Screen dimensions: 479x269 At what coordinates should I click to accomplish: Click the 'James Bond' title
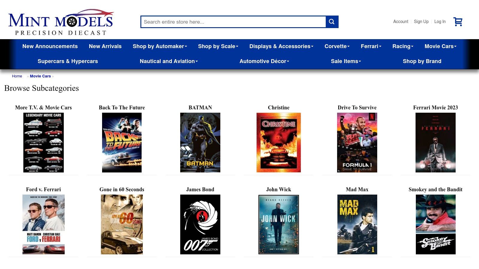[200, 189]
